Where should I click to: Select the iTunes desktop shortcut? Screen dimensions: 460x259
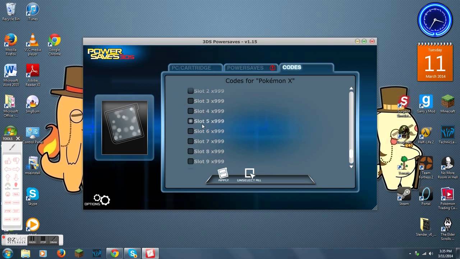(32, 12)
